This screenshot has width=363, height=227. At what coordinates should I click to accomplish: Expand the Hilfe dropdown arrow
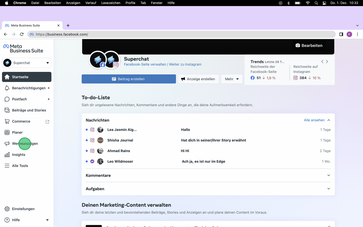tap(47, 220)
